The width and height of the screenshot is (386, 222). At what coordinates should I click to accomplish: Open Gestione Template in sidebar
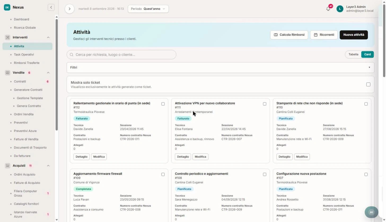pos(30,98)
